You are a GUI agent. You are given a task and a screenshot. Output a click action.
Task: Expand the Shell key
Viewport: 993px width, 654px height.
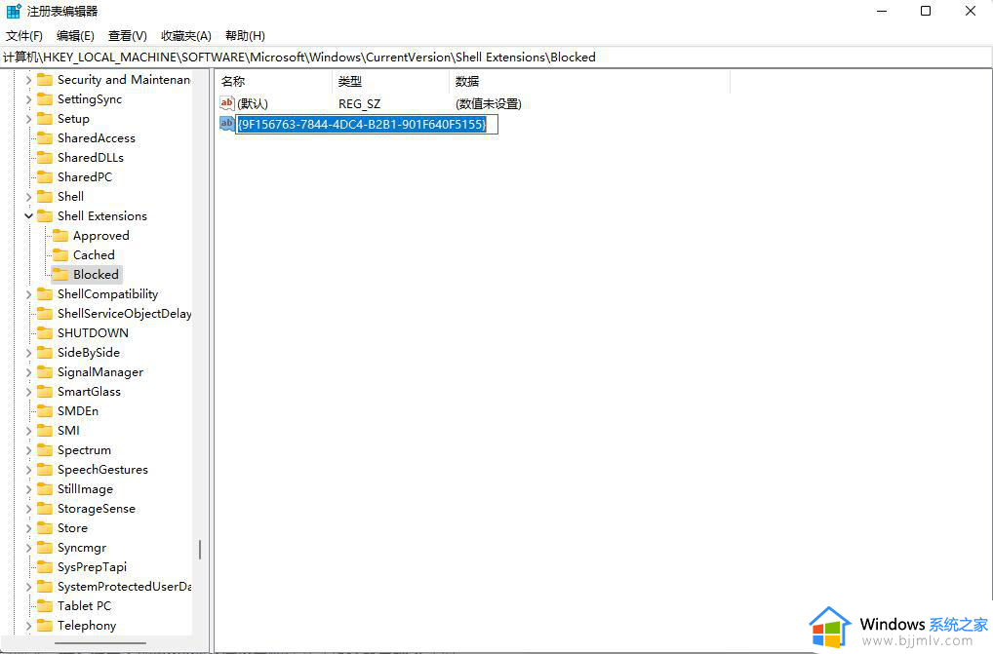pyautogui.click(x=28, y=197)
